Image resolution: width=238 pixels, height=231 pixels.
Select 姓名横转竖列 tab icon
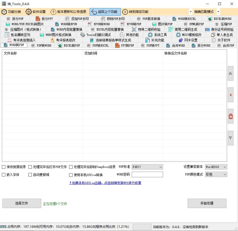(x=7, y=35)
